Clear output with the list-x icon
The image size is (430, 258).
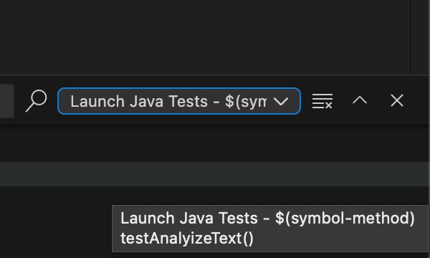click(322, 101)
